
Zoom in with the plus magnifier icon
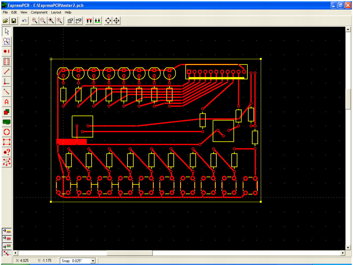(x=35, y=21)
